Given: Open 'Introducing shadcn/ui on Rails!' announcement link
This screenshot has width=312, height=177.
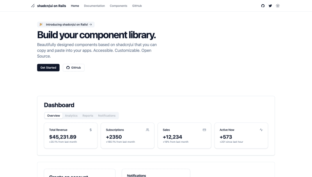Looking at the screenshot, I should pos(67,25).
